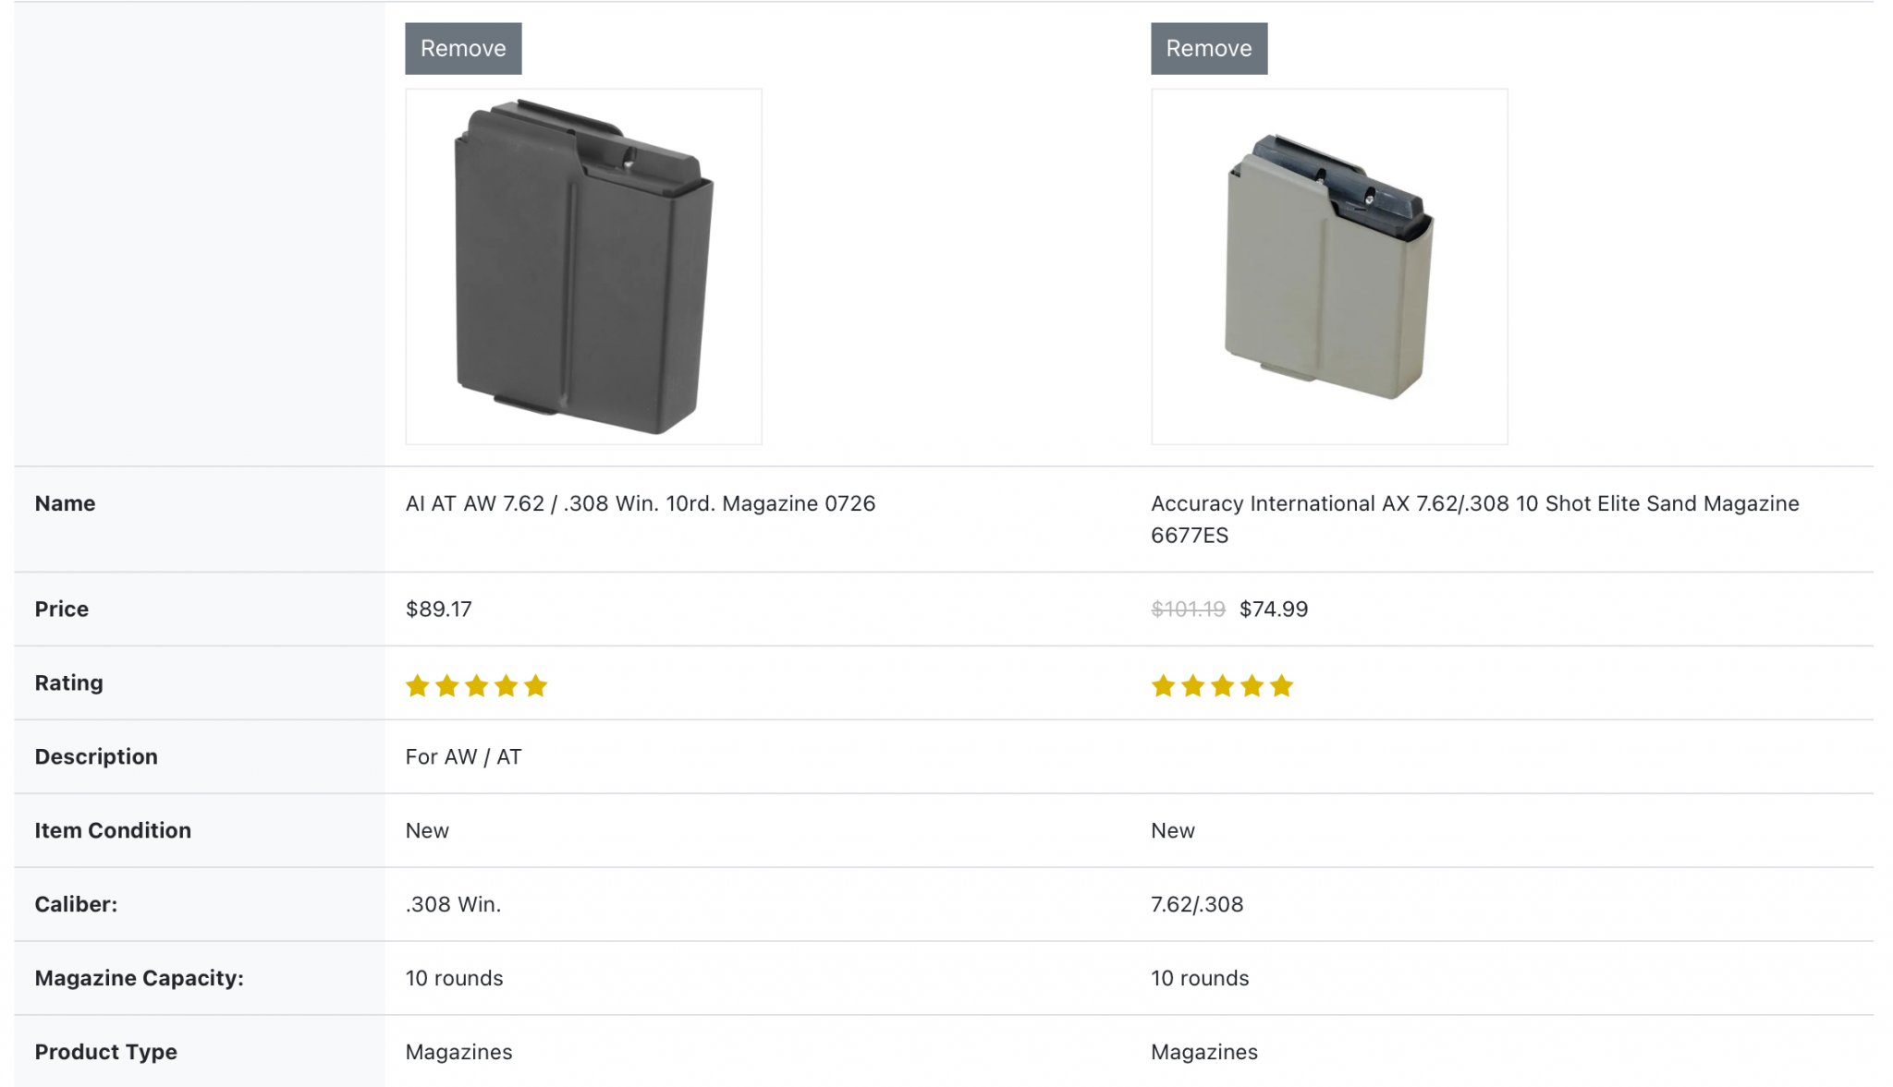Click the $74.99 sale price
This screenshot has width=1893, height=1087.
pos(1274,609)
